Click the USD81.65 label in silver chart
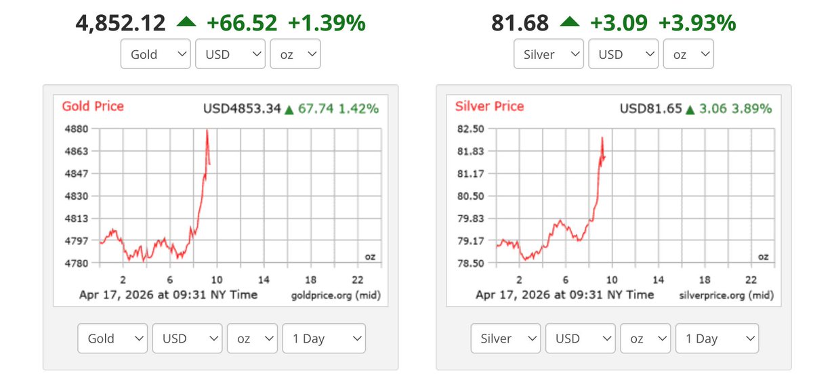The image size is (813, 392). [651, 108]
